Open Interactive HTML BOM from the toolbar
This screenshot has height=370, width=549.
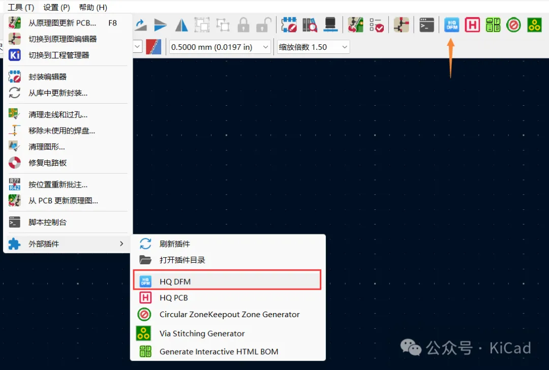493,24
